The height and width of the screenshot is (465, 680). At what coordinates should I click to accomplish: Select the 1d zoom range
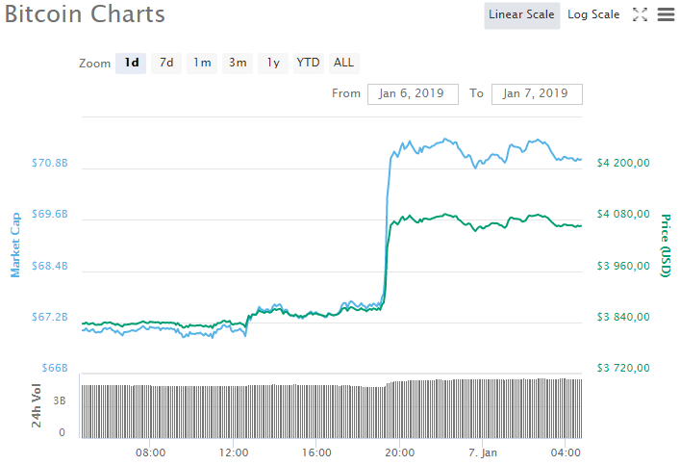pyautogui.click(x=131, y=63)
